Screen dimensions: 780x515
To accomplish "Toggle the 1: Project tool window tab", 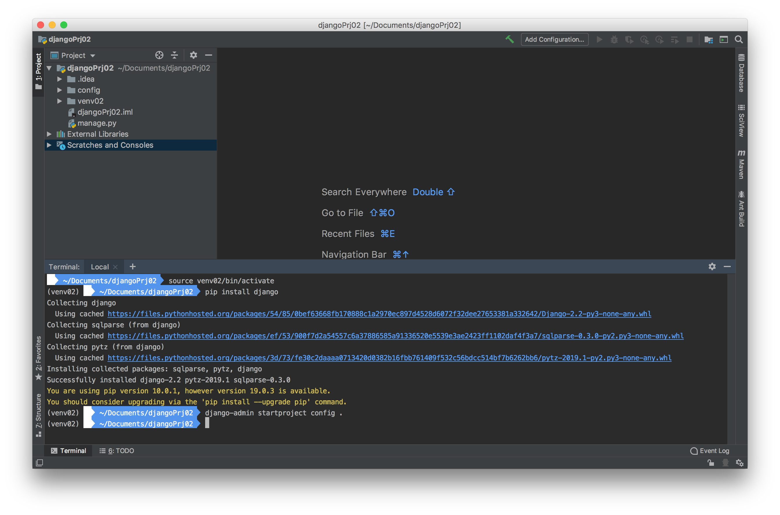I will coord(39,71).
